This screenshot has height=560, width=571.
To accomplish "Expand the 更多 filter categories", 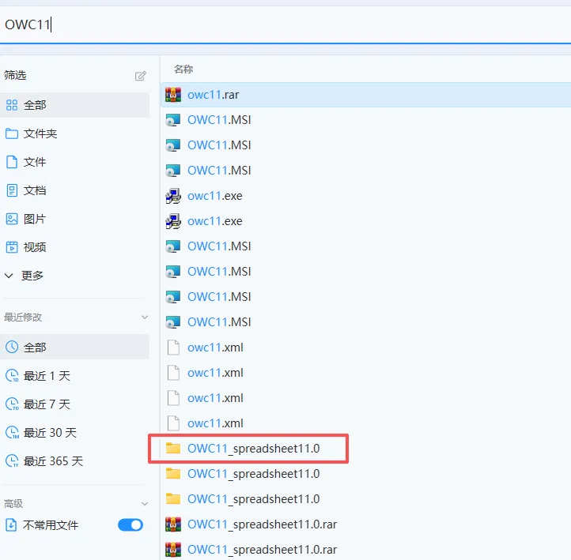I will pyautogui.click(x=24, y=276).
